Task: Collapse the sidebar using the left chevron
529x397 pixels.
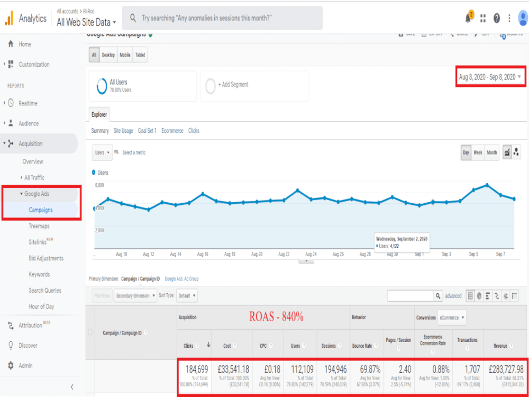Action: point(72,387)
